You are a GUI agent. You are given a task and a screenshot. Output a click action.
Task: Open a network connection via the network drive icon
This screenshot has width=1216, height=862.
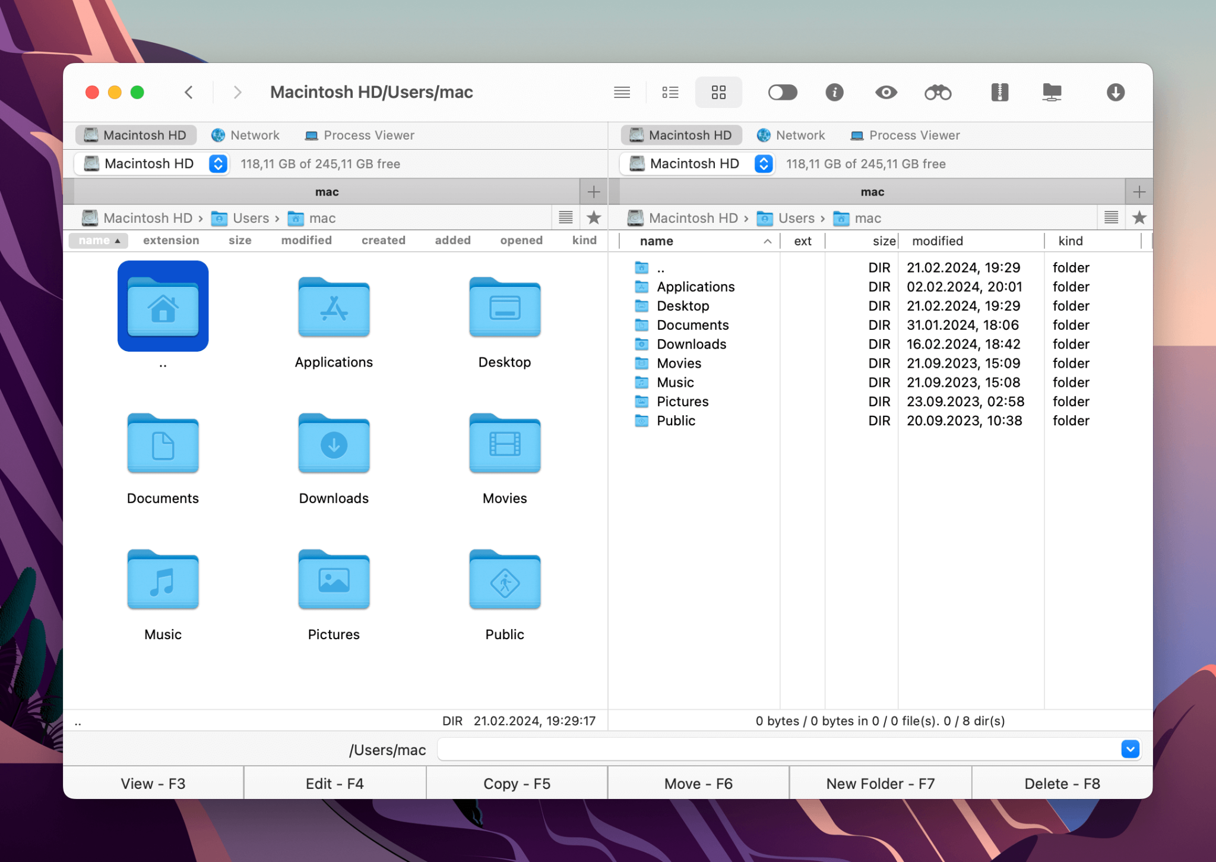[1053, 92]
